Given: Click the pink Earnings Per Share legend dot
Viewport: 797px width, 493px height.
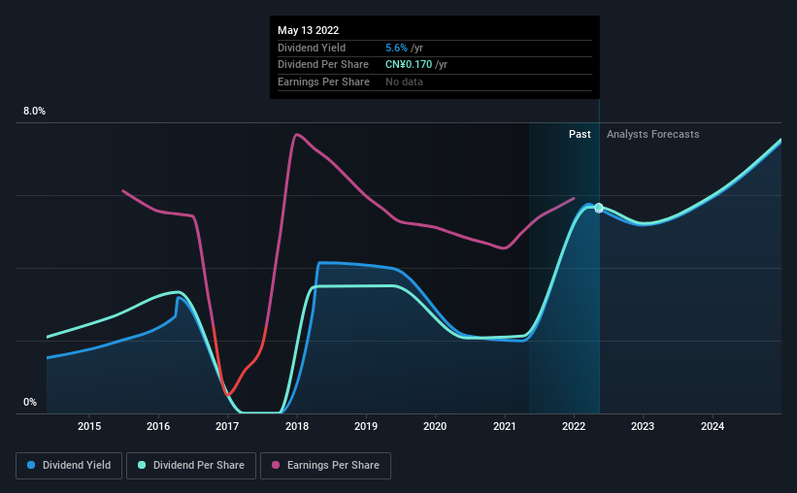Looking at the screenshot, I should coord(276,465).
